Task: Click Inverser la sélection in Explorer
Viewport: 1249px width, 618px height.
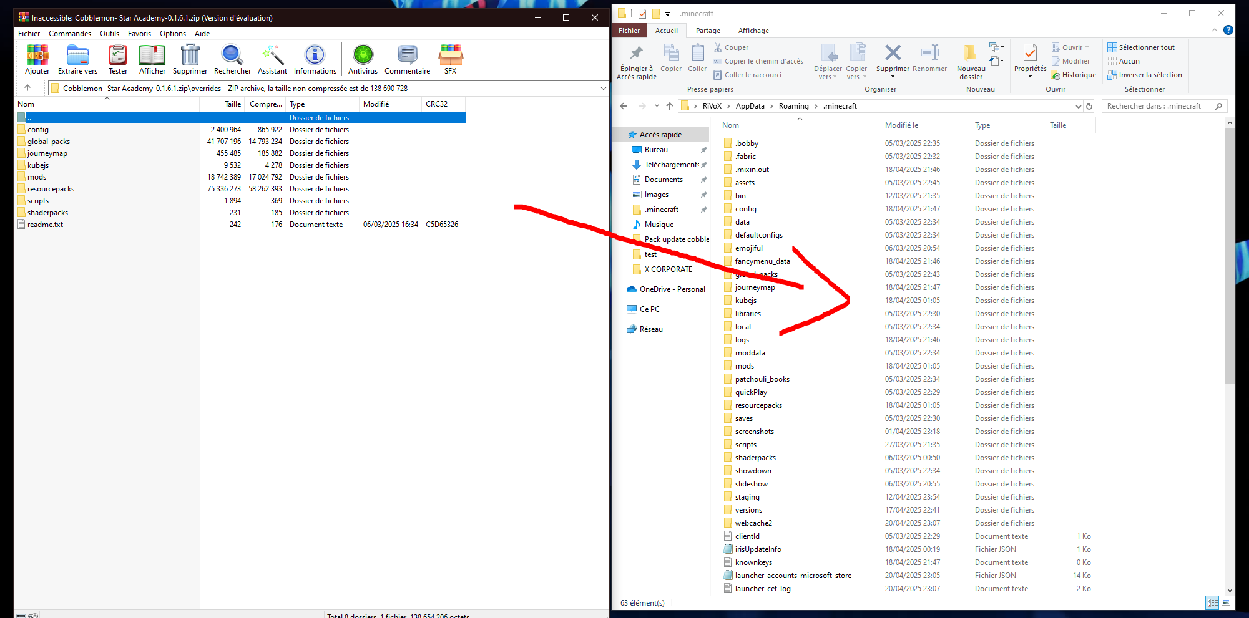Action: pyautogui.click(x=1145, y=75)
